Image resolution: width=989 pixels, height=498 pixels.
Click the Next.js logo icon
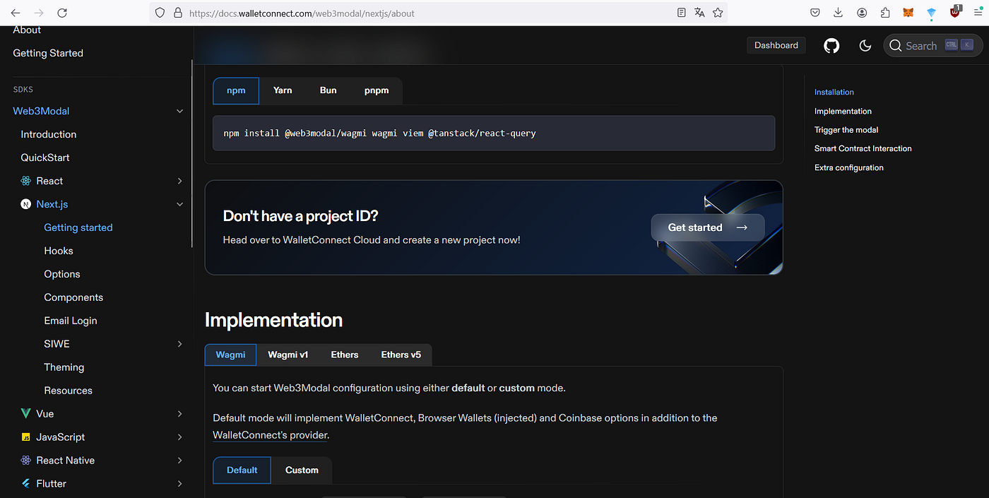[x=26, y=204]
